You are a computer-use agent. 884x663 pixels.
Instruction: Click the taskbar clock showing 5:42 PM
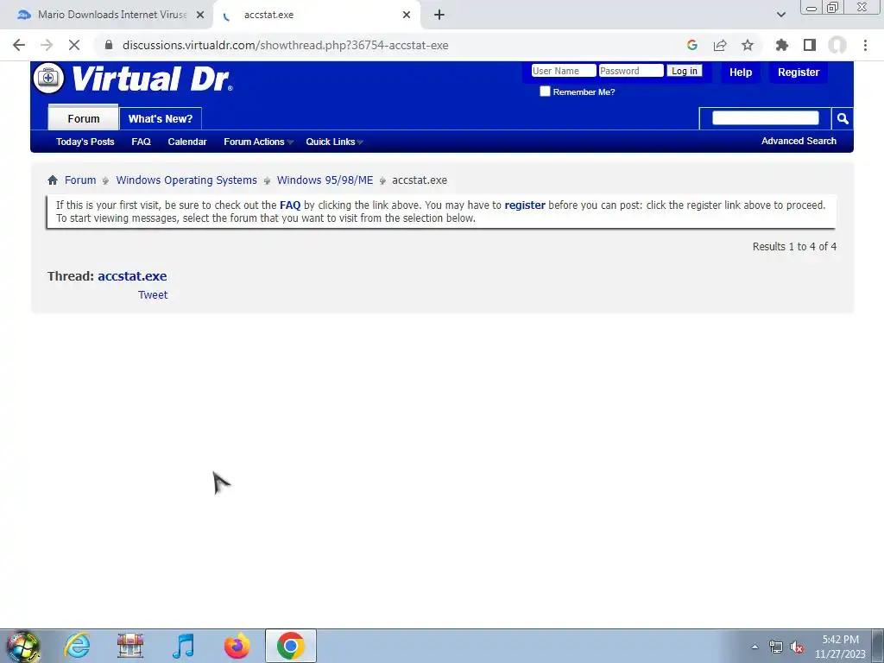coord(839,646)
